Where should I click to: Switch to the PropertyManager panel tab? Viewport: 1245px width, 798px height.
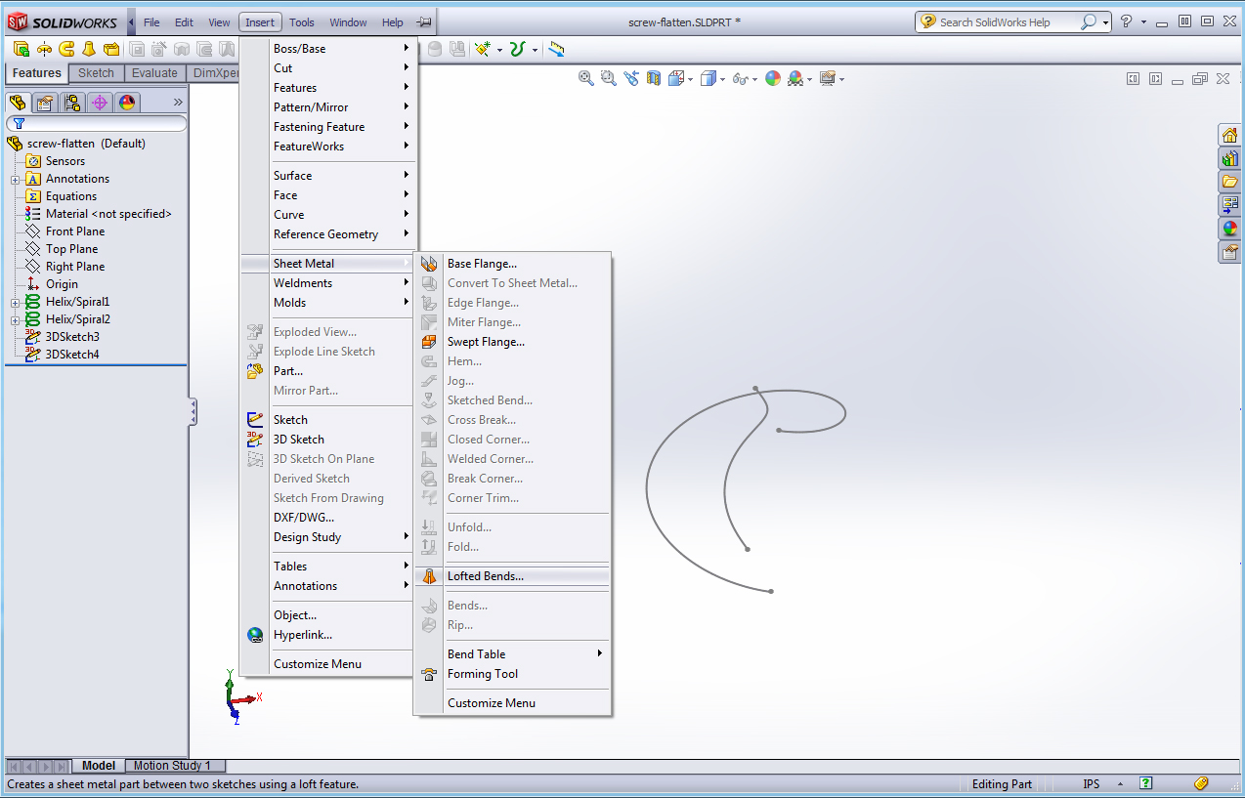click(x=44, y=103)
